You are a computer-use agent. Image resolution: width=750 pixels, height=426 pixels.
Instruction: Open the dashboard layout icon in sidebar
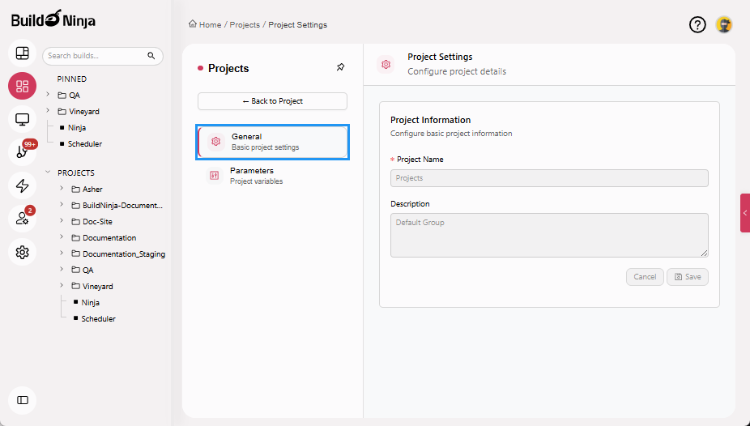click(22, 53)
